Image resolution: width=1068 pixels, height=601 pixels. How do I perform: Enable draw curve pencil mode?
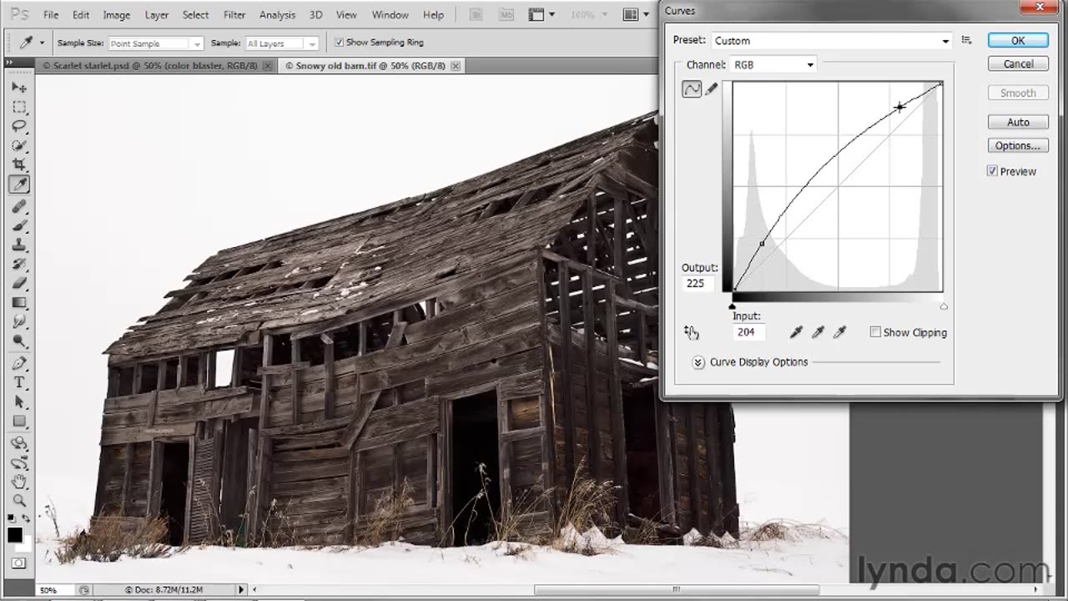tap(712, 89)
